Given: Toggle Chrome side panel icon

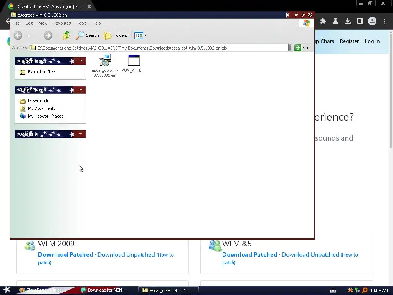Looking at the screenshot, I should (x=360, y=22).
